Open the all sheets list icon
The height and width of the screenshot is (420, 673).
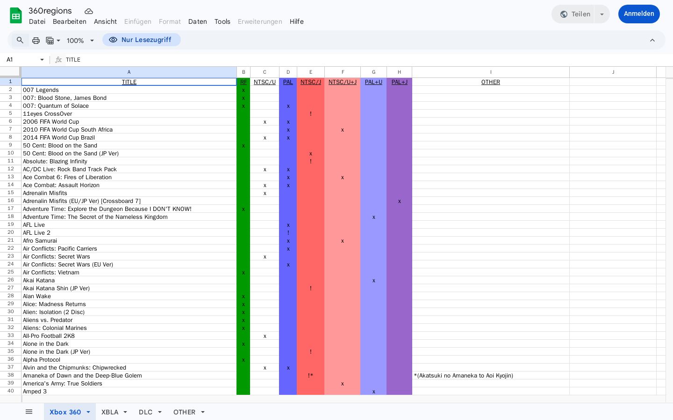29,412
